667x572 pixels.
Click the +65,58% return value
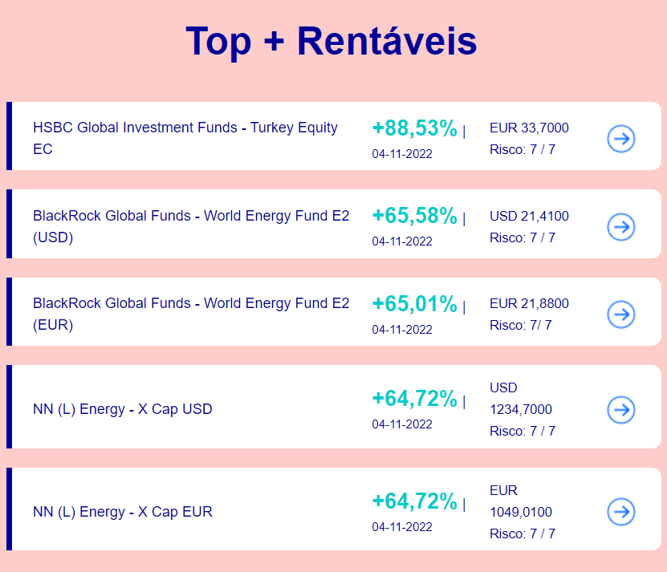tap(415, 216)
